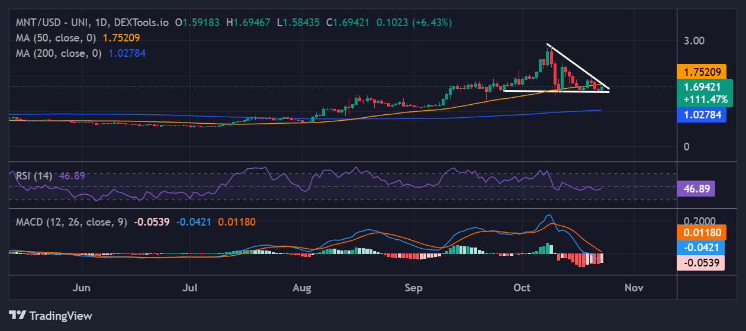The image size is (746, 331).
Task: Select the blue -0.0421 MACD tag
Action: [701, 248]
